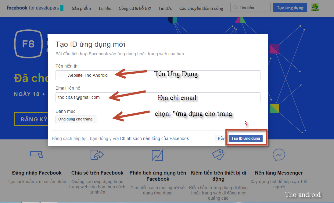Open Phân tích ứng dụng trên Facebook heading
334x203 pixels.
[x=158, y=176]
